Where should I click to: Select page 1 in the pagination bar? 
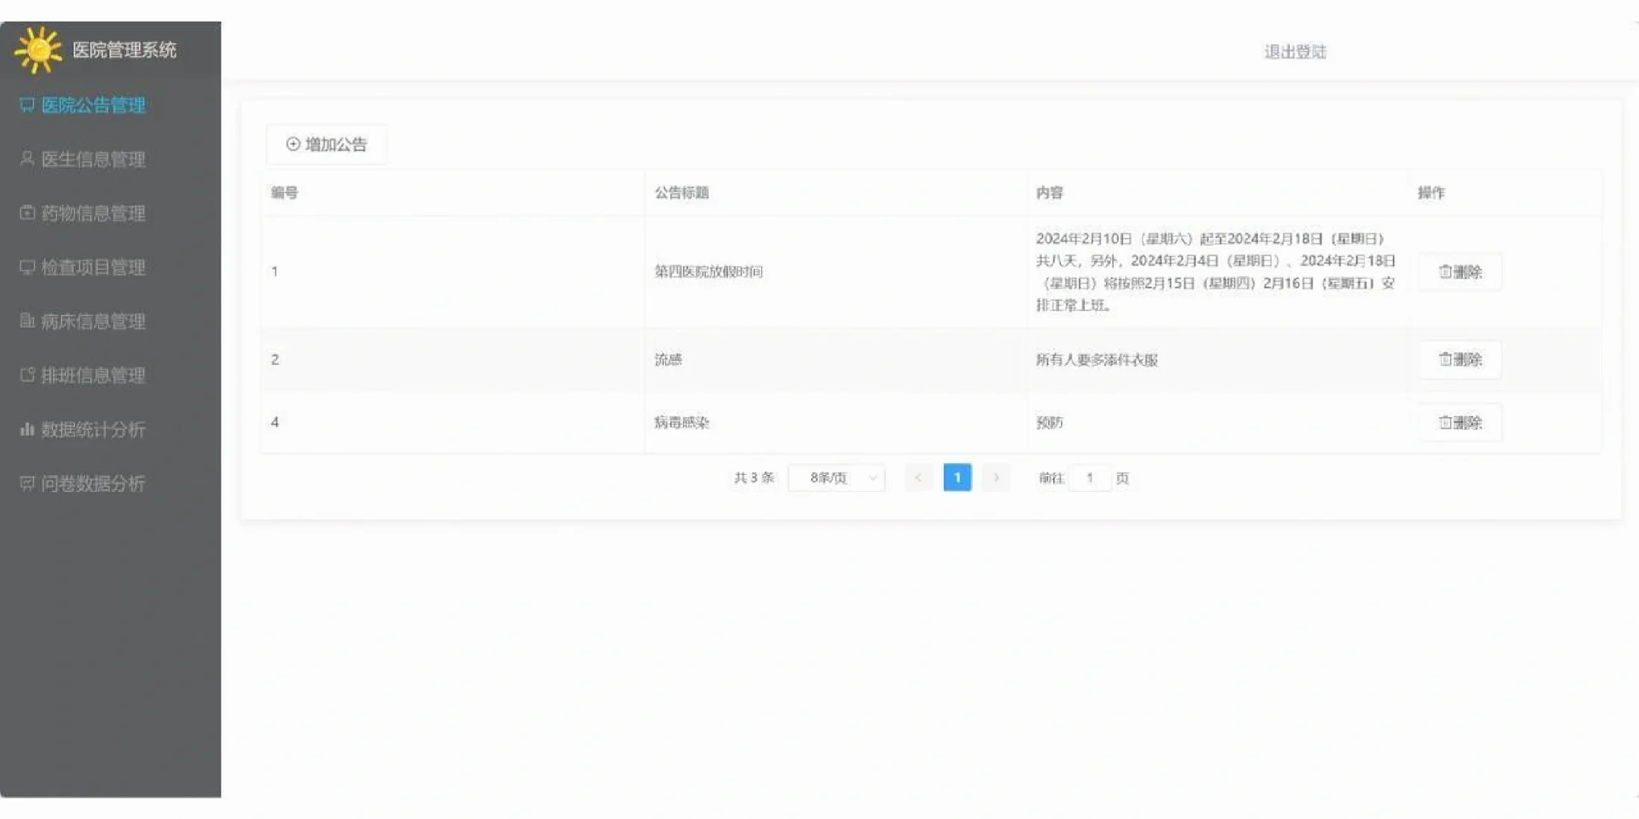957,478
